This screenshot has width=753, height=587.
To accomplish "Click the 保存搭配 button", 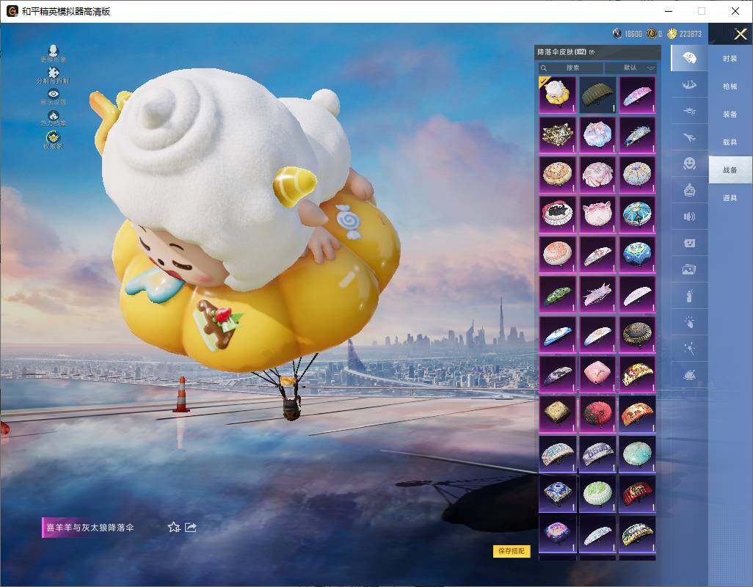I will (512, 551).
